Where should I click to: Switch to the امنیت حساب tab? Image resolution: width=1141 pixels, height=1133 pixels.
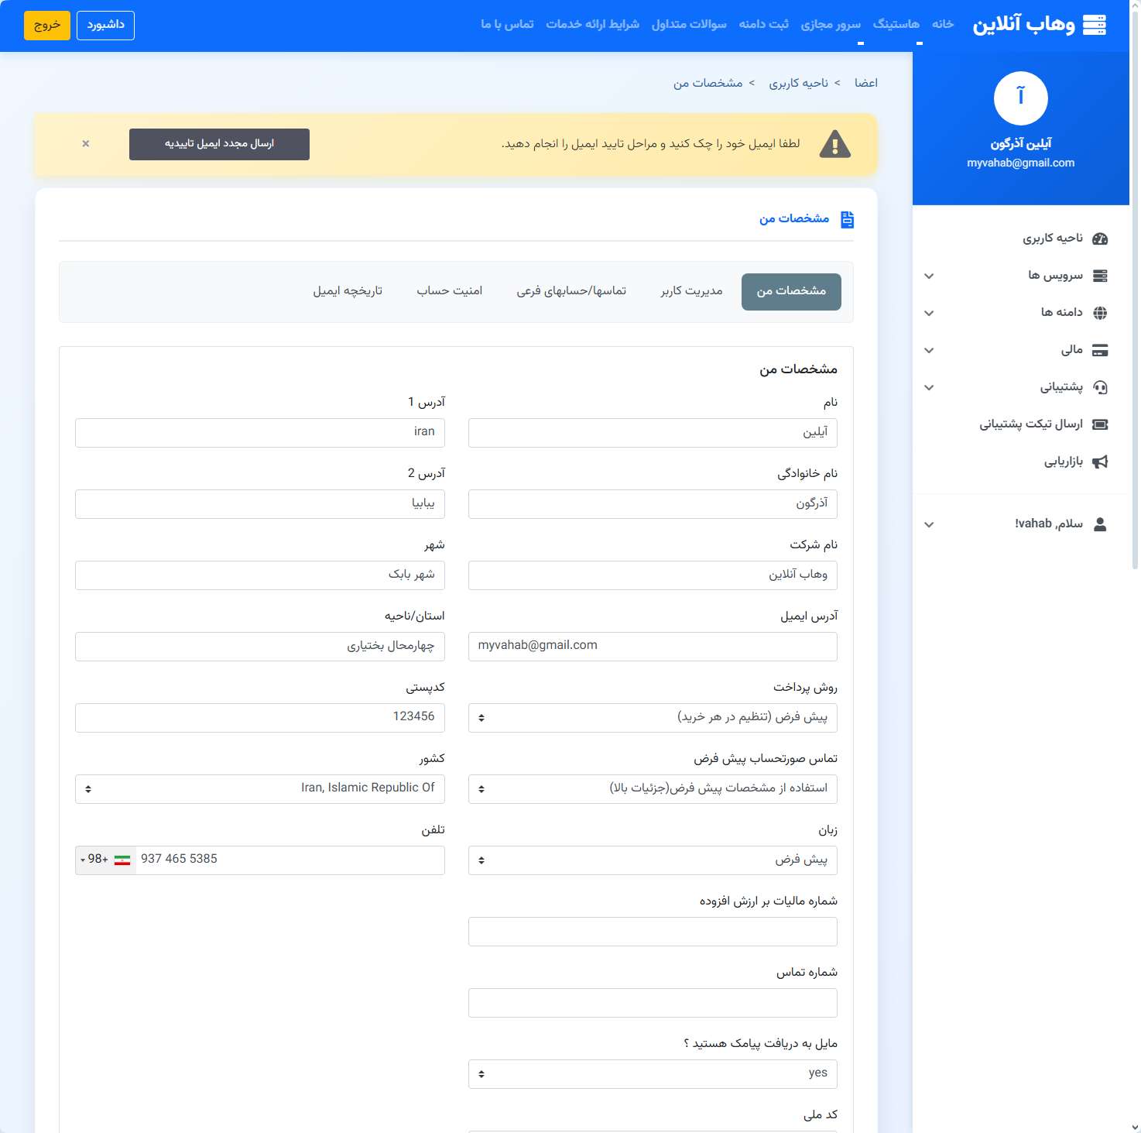click(449, 291)
